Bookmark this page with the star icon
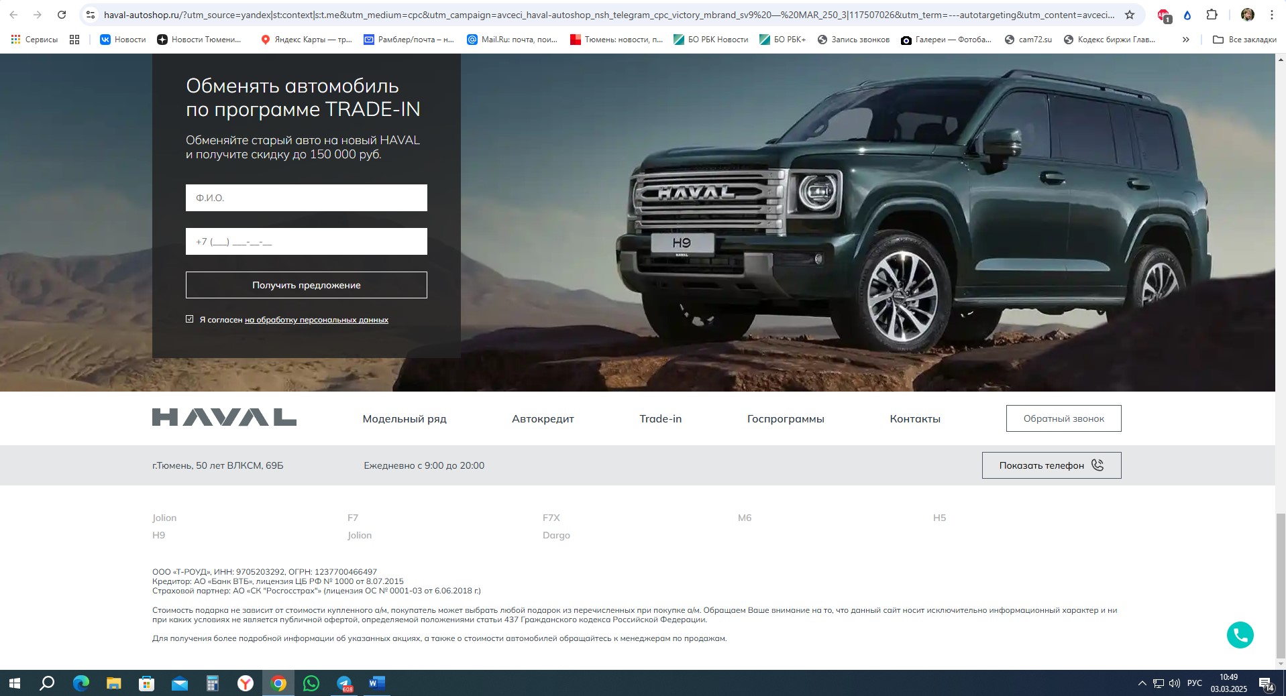 tap(1130, 15)
